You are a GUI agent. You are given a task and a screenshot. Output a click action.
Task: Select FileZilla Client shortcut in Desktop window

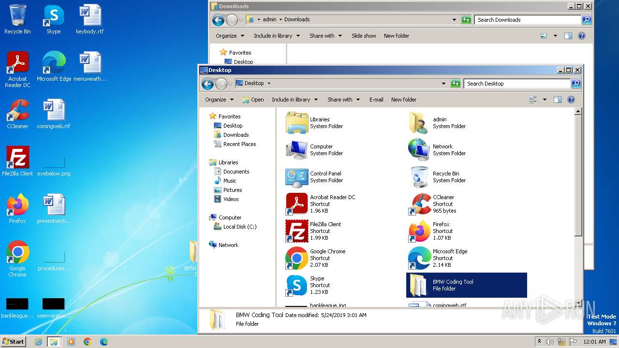pyautogui.click(x=297, y=231)
